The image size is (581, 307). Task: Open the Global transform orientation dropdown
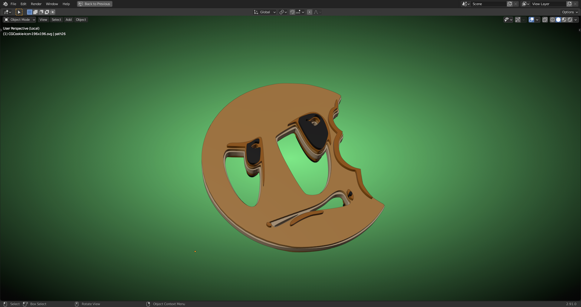[264, 12]
